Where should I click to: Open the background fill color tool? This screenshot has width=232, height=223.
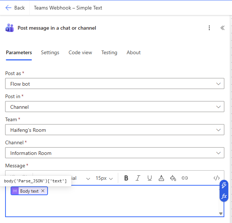[x=173, y=178]
